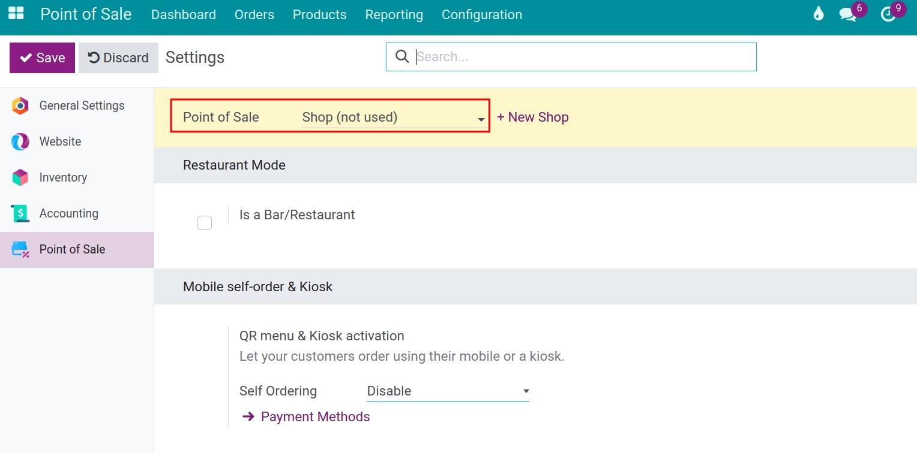Select Inventory in the sidebar

(77, 178)
